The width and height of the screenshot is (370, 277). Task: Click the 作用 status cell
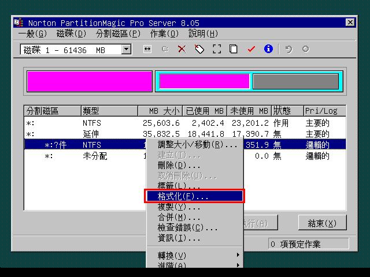tap(281, 123)
